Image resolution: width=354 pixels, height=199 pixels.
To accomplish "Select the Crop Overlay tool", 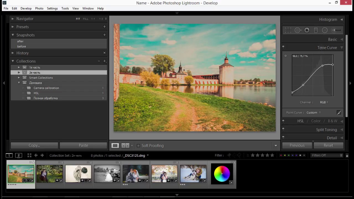I will 288,30.
